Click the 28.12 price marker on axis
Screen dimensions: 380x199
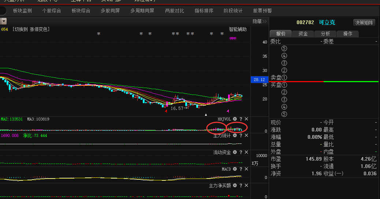pos(259,80)
